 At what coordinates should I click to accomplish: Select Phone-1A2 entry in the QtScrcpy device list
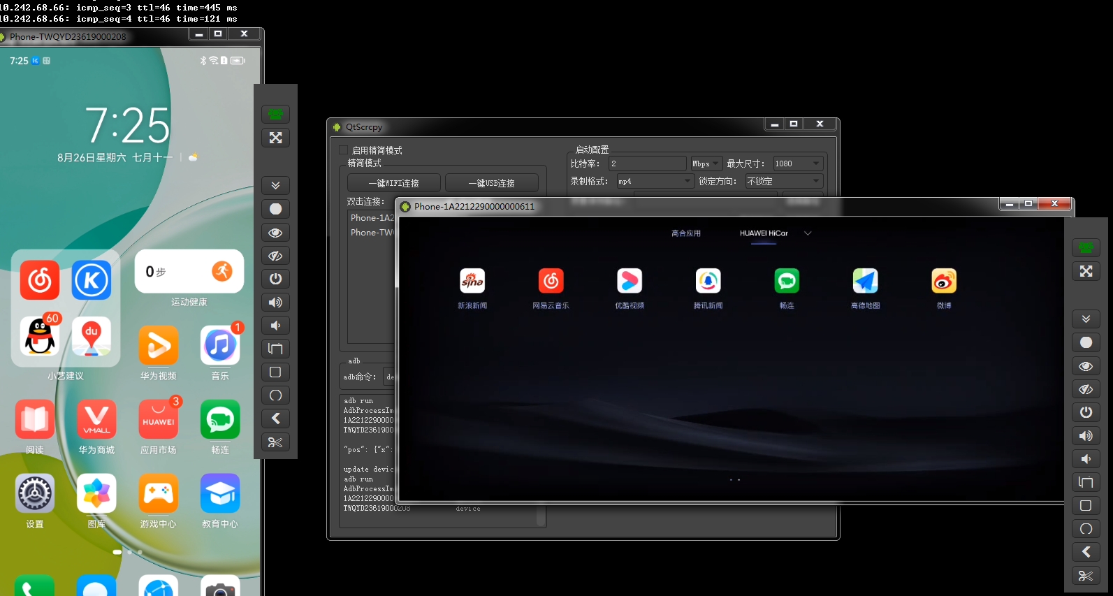point(372,218)
